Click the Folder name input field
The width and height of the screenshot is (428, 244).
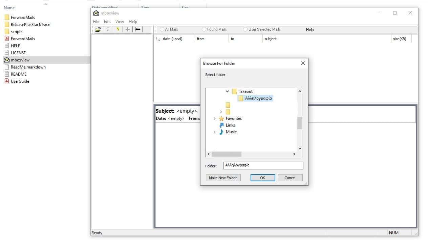click(x=263, y=165)
